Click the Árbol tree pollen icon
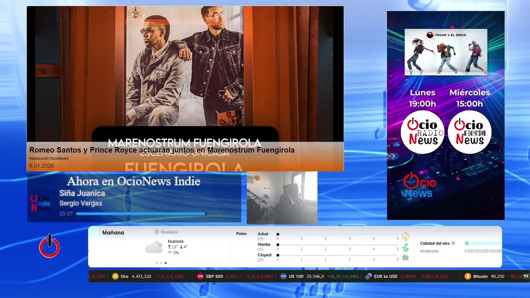 pos(405,237)
